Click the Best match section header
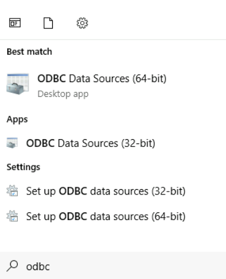 coord(30,52)
